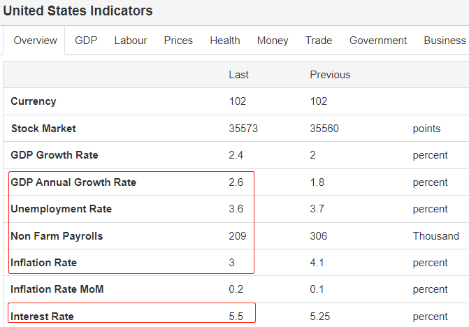Click the Non Farm Payrolls link
This screenshot has width=469, height=327.
click(57, 236)
